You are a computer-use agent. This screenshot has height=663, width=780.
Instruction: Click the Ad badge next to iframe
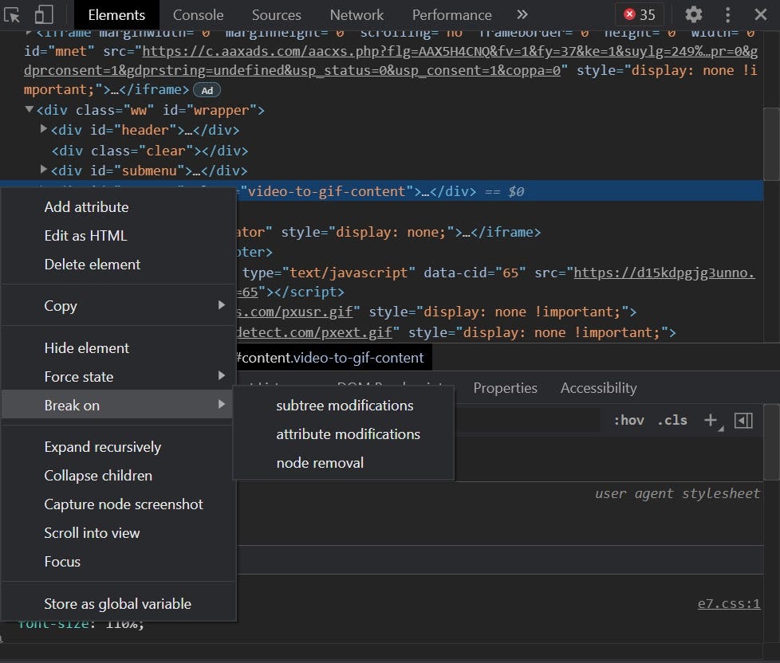click(x=207, y=91)
